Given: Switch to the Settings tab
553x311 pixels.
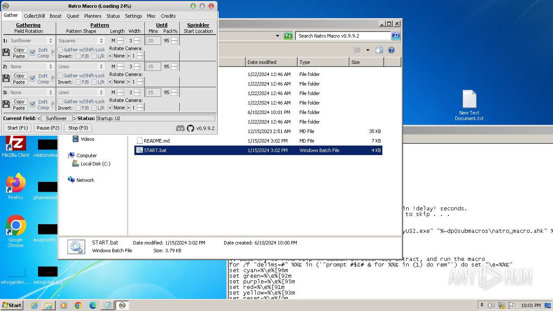Looking at the screenshot, I should click(x=133, y=16).
